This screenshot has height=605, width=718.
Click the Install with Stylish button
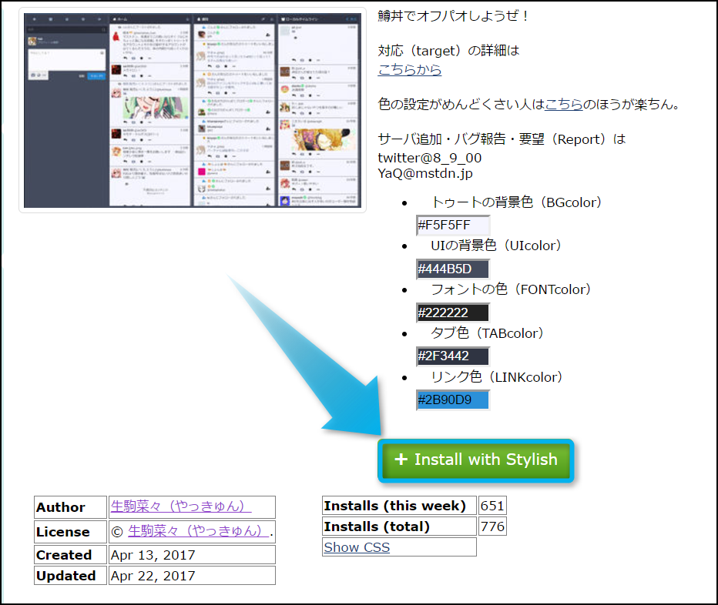(475, 460)
